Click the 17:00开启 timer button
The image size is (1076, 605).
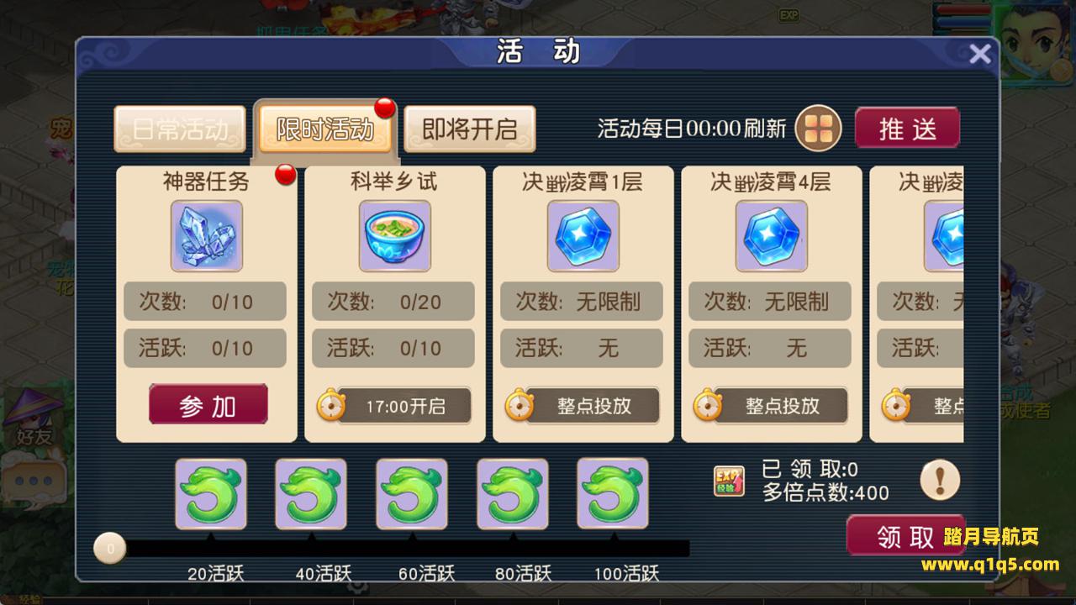click(x=394, y=407)
